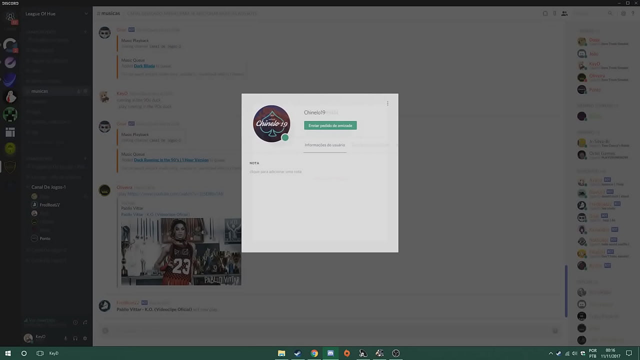Screen dimensions: 640x360
Task: Switch to the Informações do usuário tab
Action: click(324, 145)
